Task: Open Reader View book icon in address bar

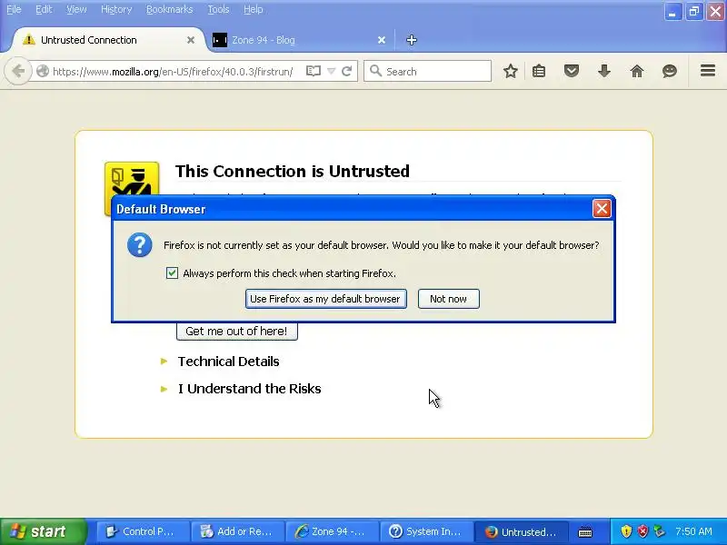Action: pyautogui.click(x=314, y=71)
